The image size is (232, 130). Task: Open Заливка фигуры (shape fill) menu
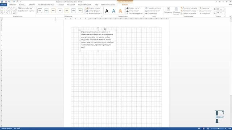click(x=94, y=8)
